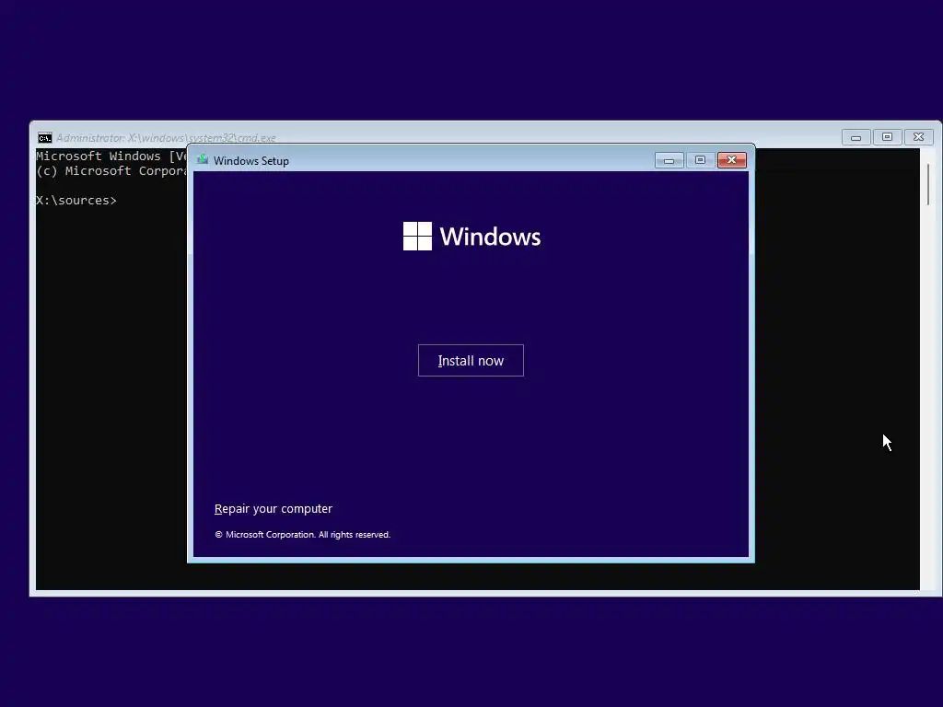
Task: Click the X:\sources> prompt line
Action: (x=76, y=200)
